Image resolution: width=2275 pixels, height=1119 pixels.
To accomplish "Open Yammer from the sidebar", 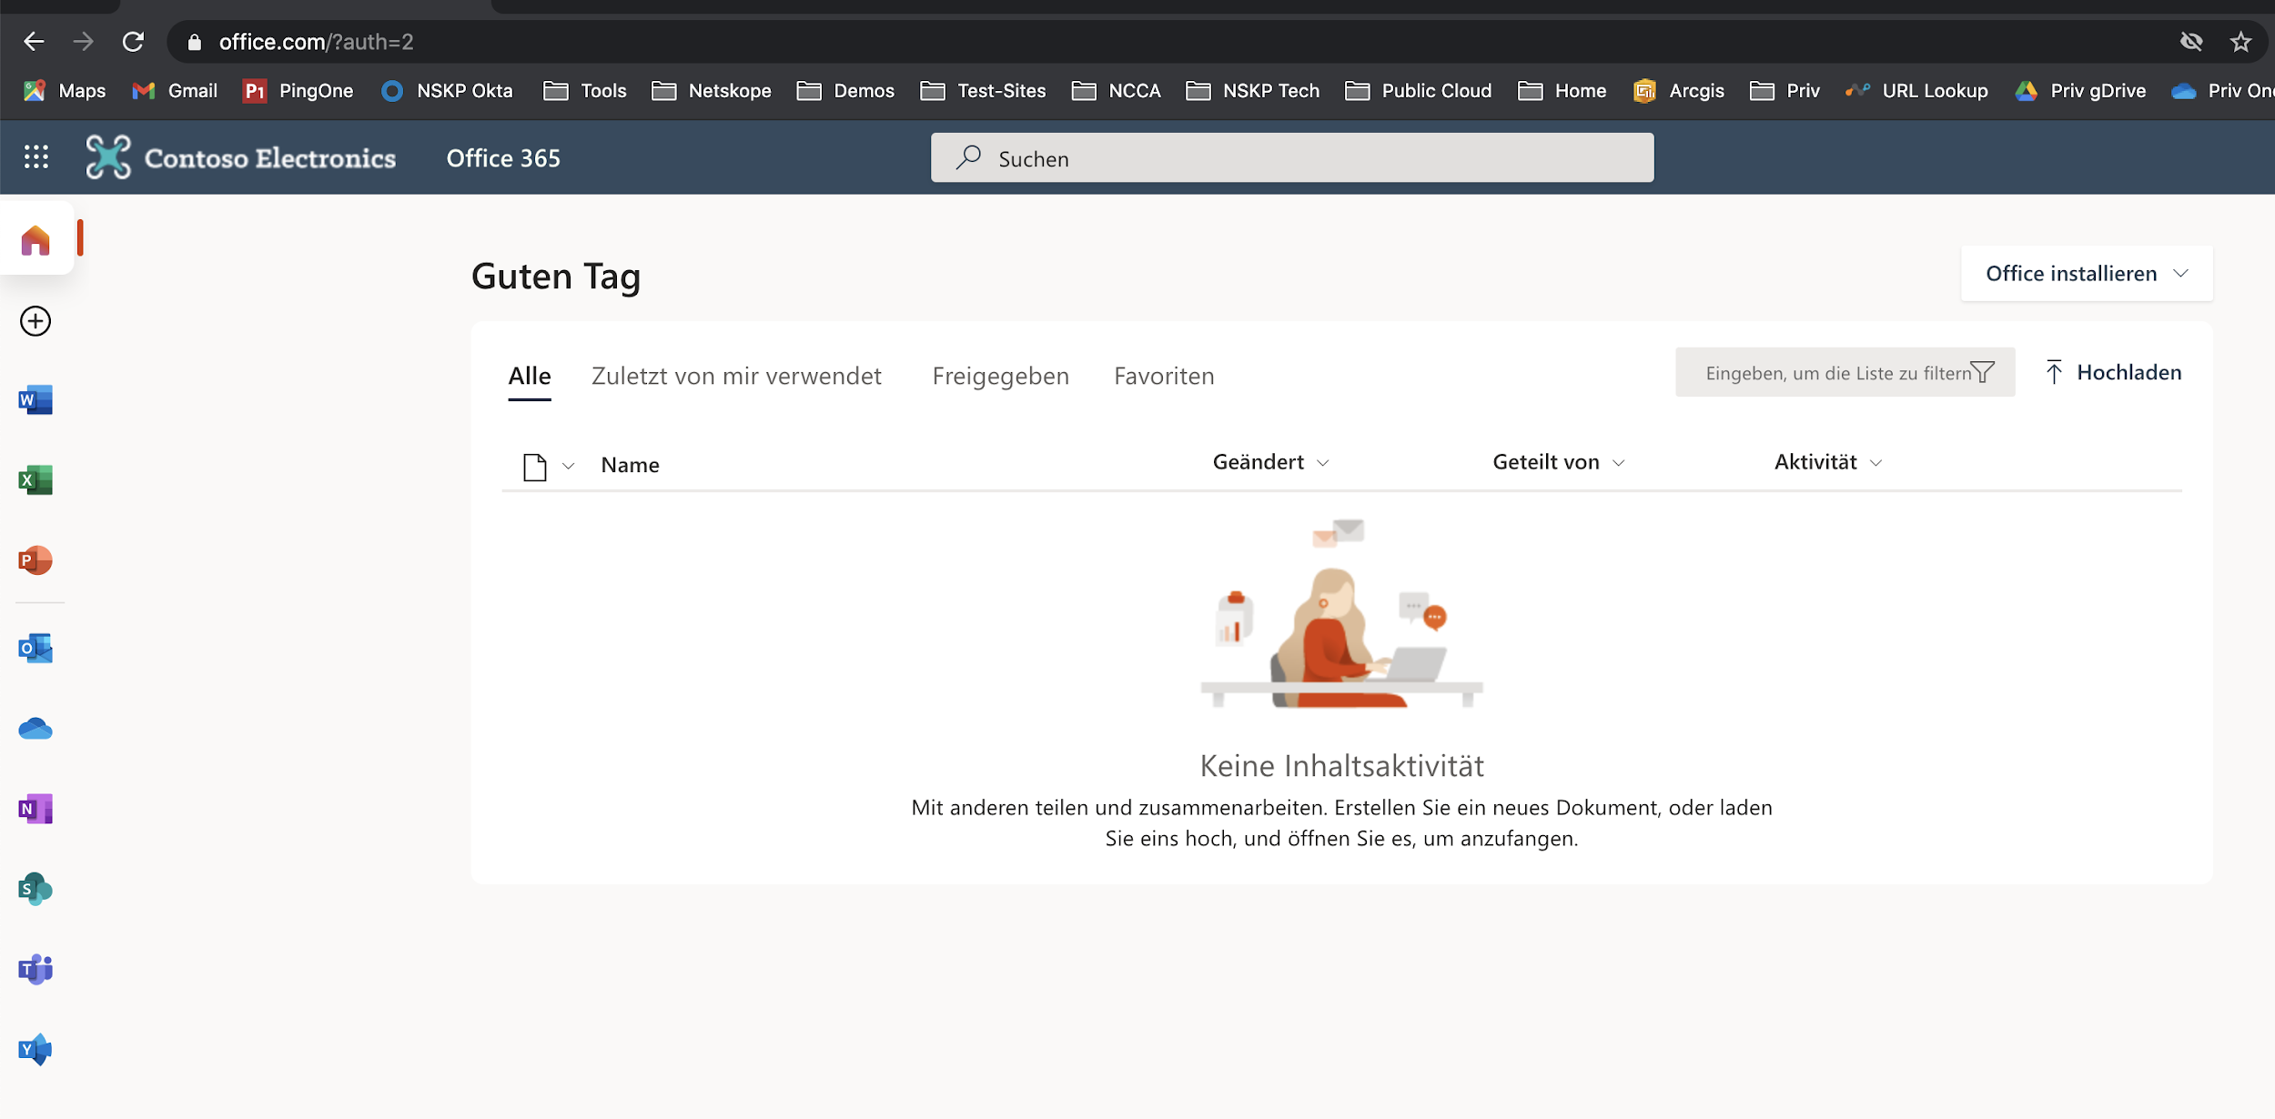I will 35,1049.
